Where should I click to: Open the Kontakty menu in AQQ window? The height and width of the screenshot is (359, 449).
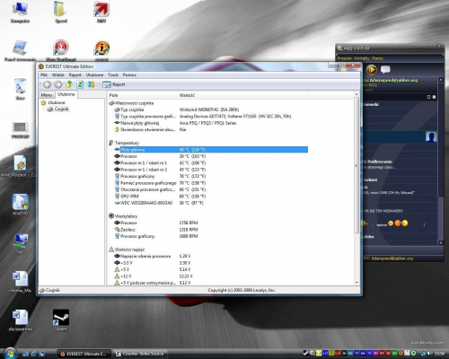pyautogui.click(x=362, y=58)
